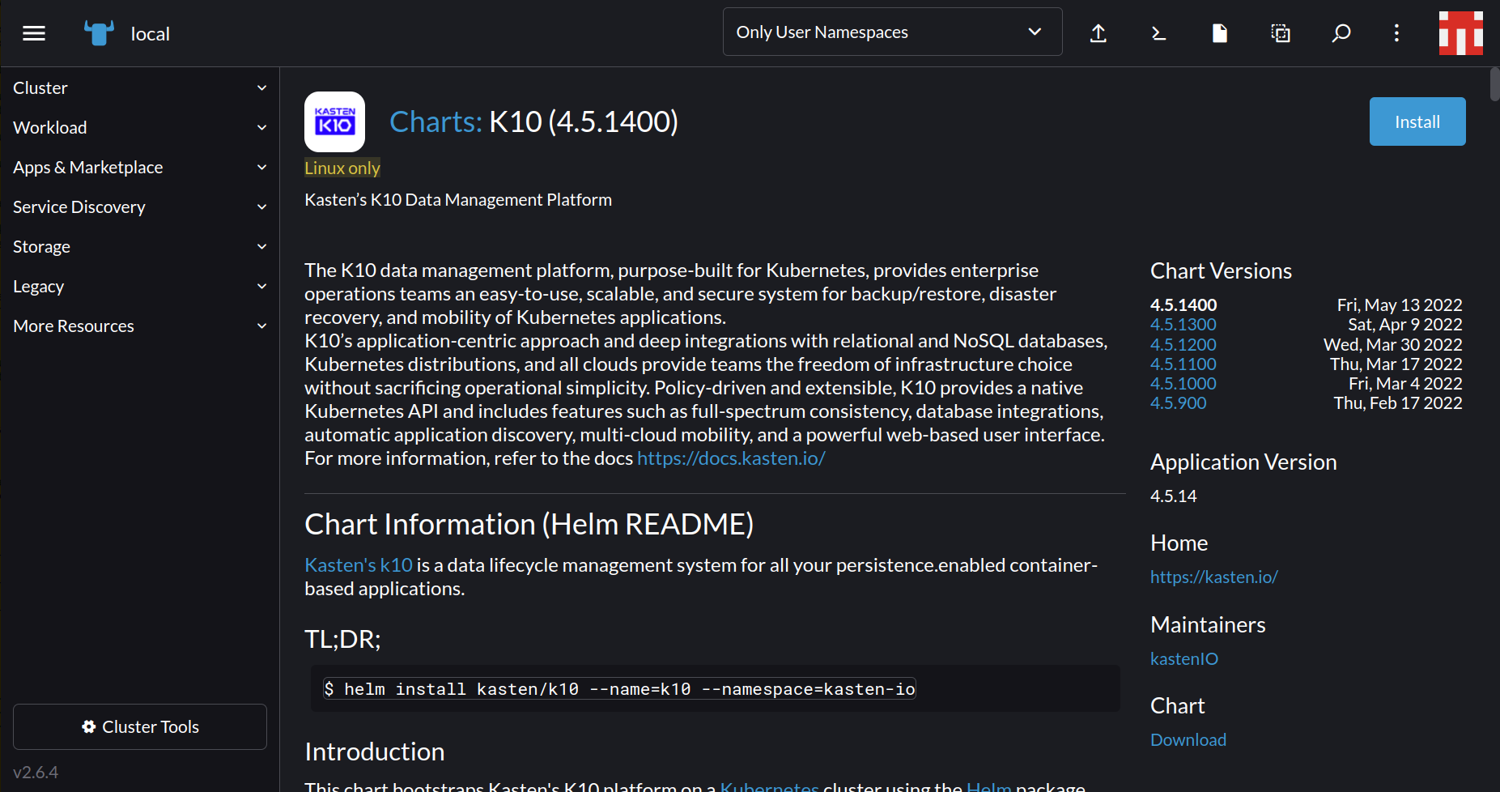Expand the Storage sidebar section

click(x=139, y=246)
